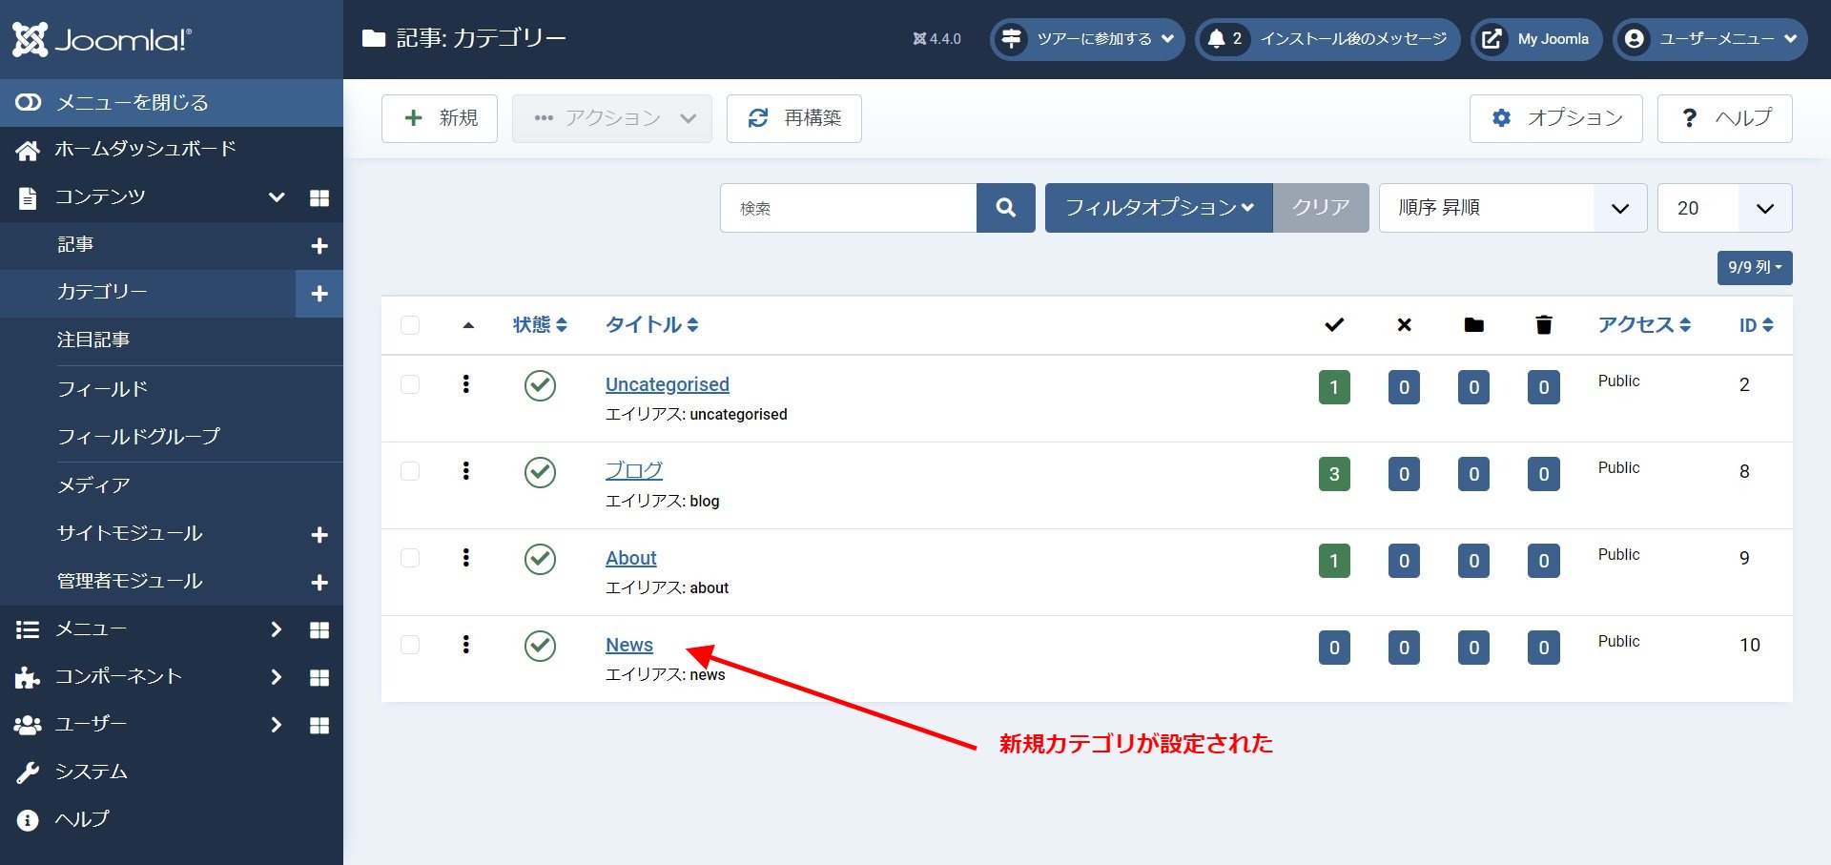Tick the checkbox for About category
The image size is (1831, 865).
pyautogui.click(x=410, y=558)
